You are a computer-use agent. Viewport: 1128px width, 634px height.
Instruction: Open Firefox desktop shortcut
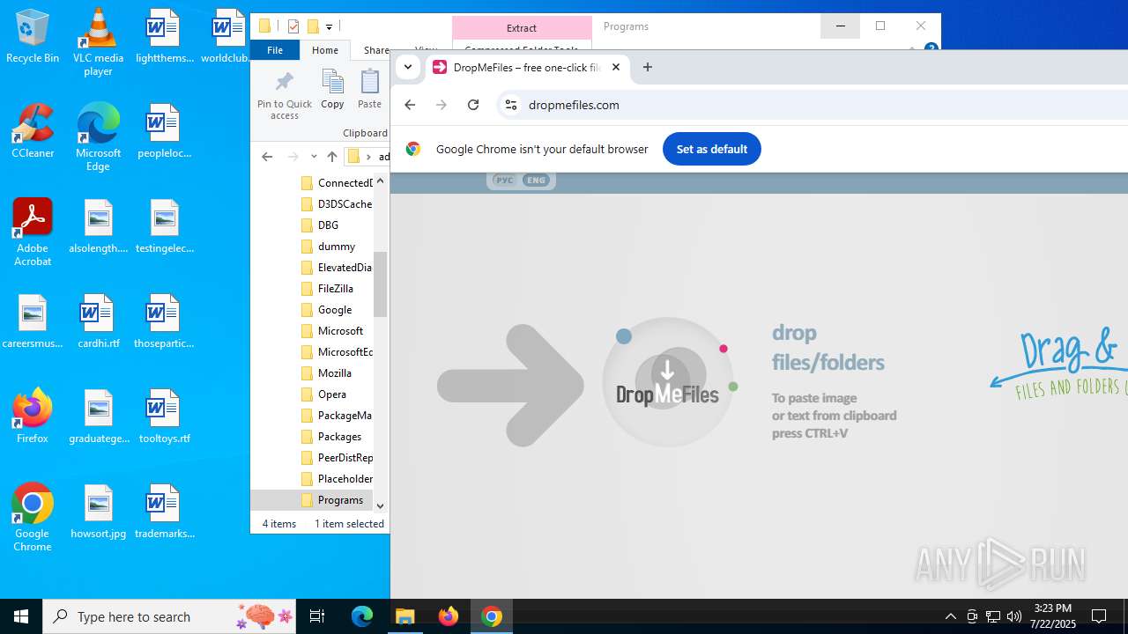(x=33, y=417)
